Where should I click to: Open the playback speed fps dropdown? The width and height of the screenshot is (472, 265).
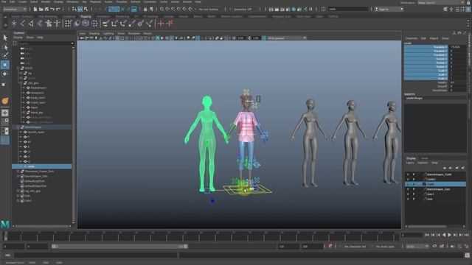click(417, 247)
